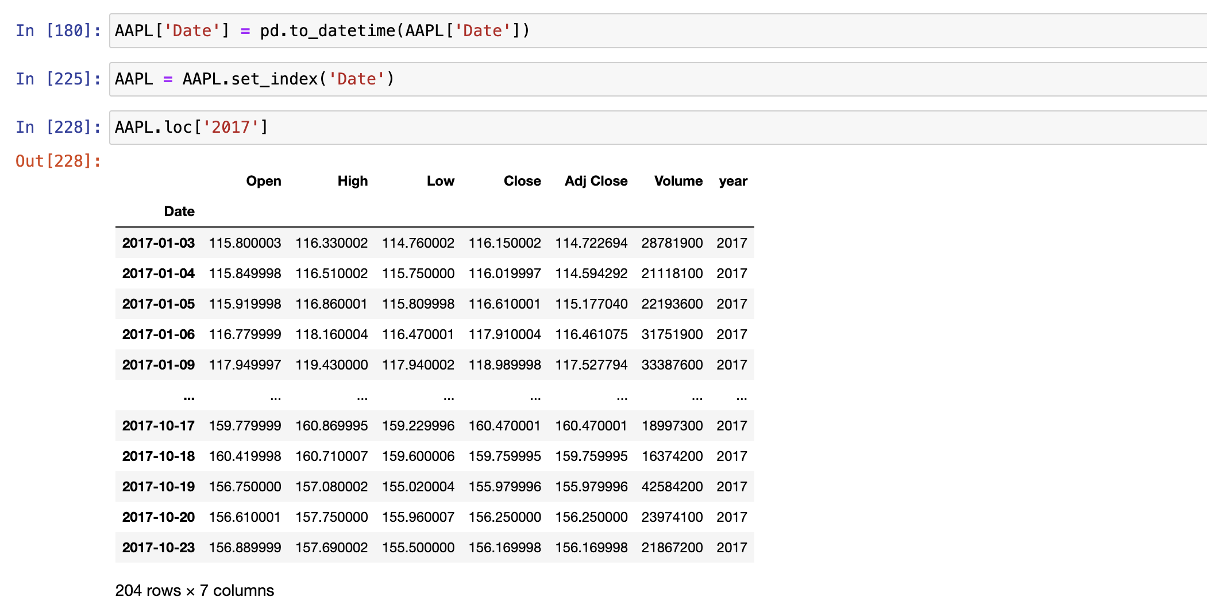1207x608 pixels.
Task: Click the 2017-10-18 row index
Action: tap(159, 456)
